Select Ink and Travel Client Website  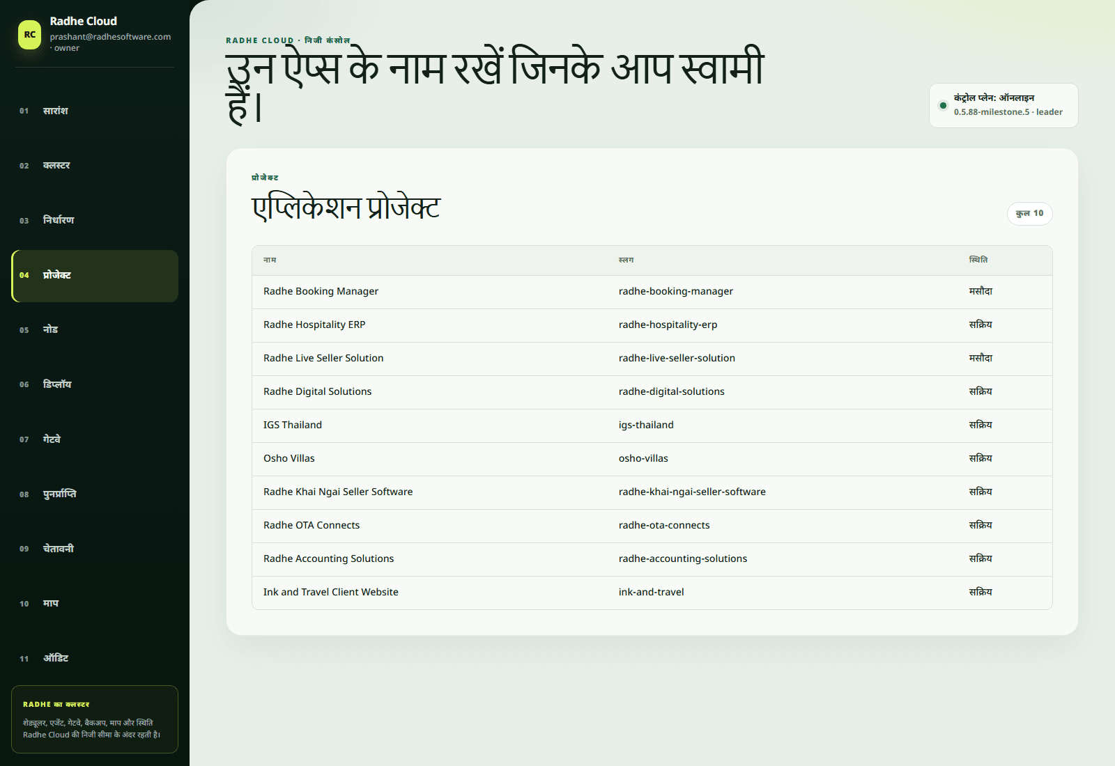coord(331,593)
